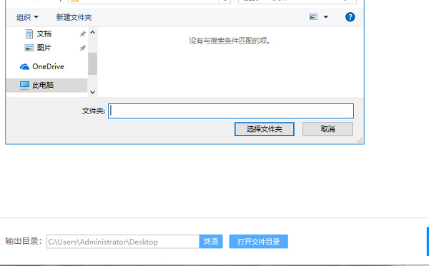Click the 没有与搜索条件匹配的项 message text

230,41
